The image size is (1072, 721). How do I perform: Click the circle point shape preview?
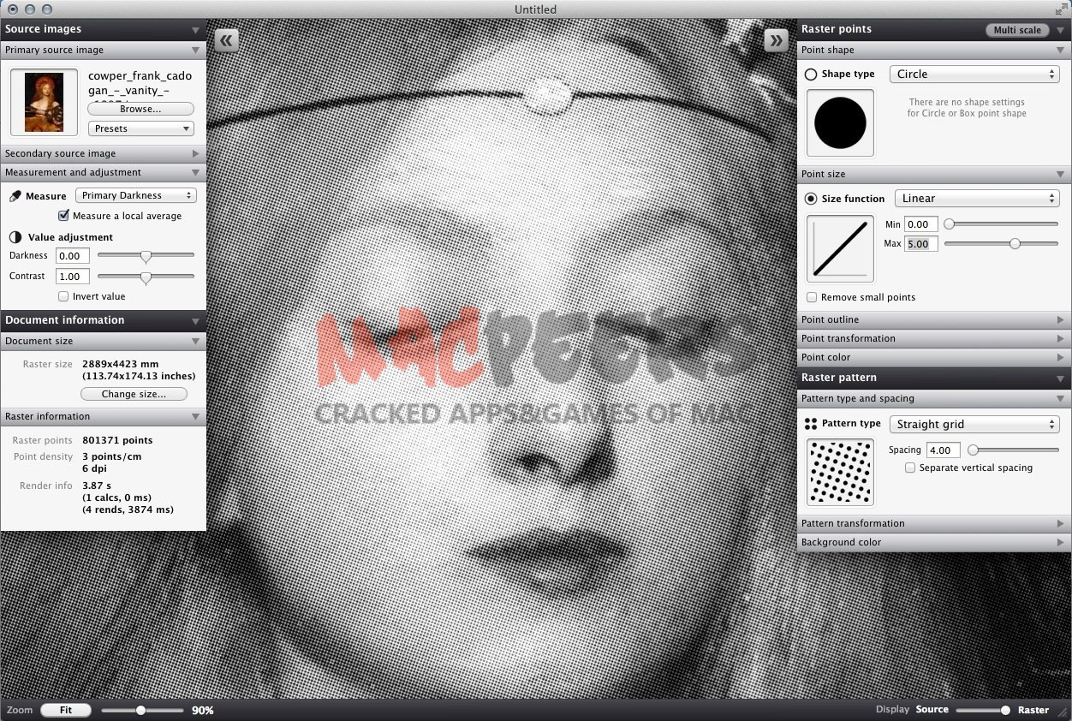(x=840, y=123)
